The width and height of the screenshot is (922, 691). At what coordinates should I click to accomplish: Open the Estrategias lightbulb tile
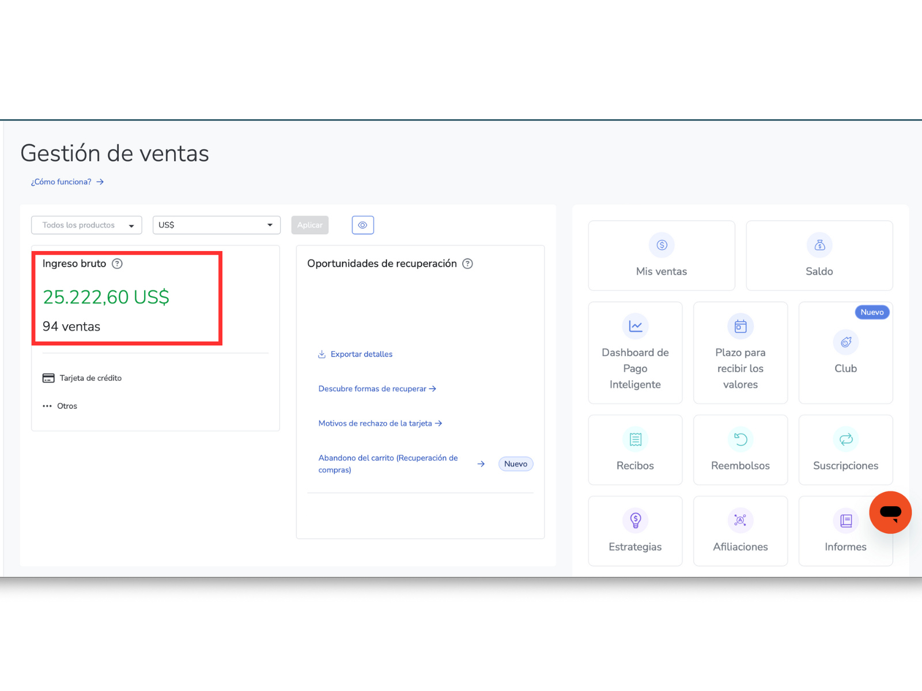[635, 531]
